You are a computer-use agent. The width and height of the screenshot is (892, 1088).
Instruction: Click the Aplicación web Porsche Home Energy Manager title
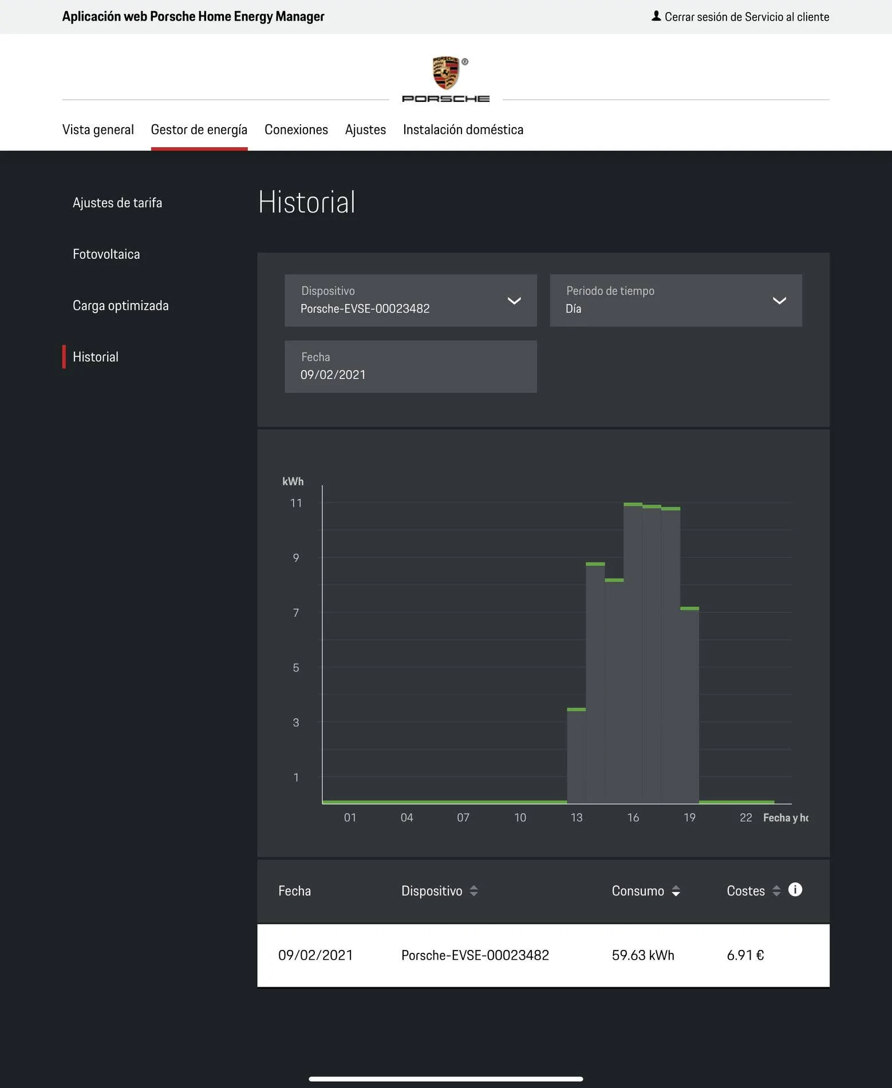pyautogui.click(x=193, y=17)
